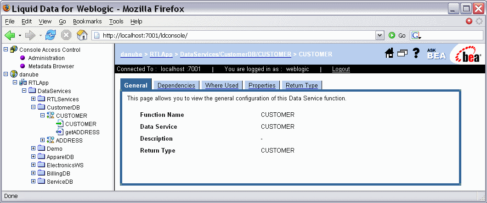Image resolution: width=487 pixels, height=203 pixels.
Task: Open help via the question mark icon
Action: (x=416, y=53)
